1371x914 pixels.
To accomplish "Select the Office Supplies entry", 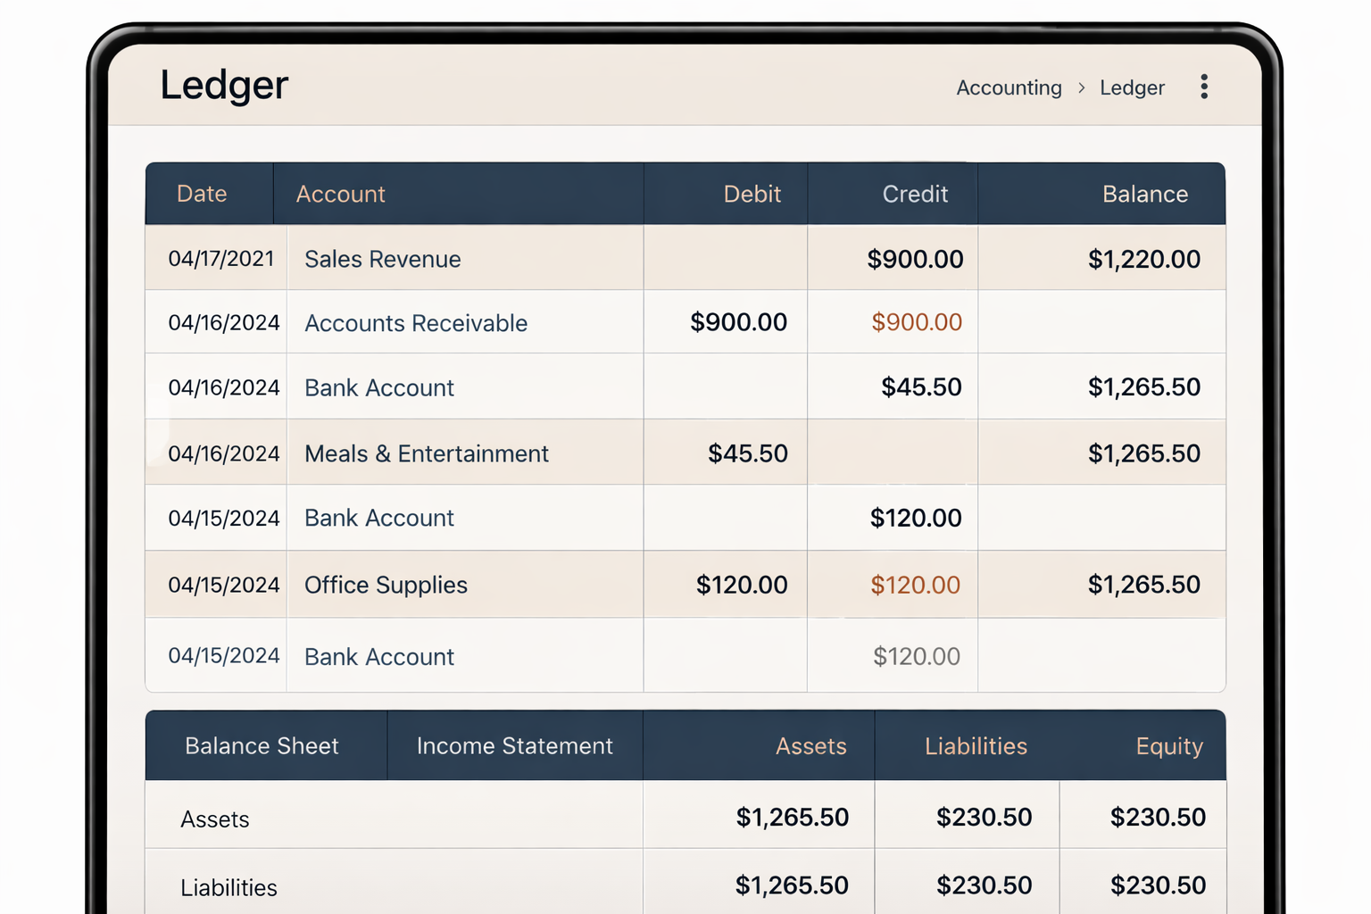I will point(386,585).
